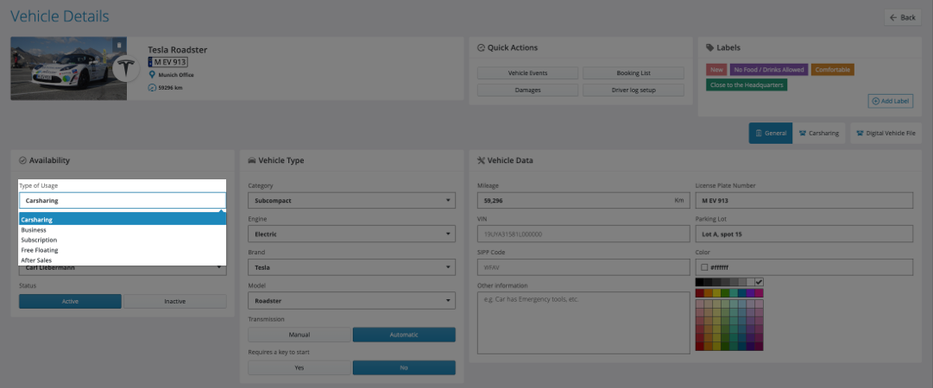Pick After Sales in the usage list
The image size is (933, 388).
(x=123, y=260)
